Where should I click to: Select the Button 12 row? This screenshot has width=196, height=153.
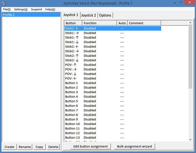113,133
